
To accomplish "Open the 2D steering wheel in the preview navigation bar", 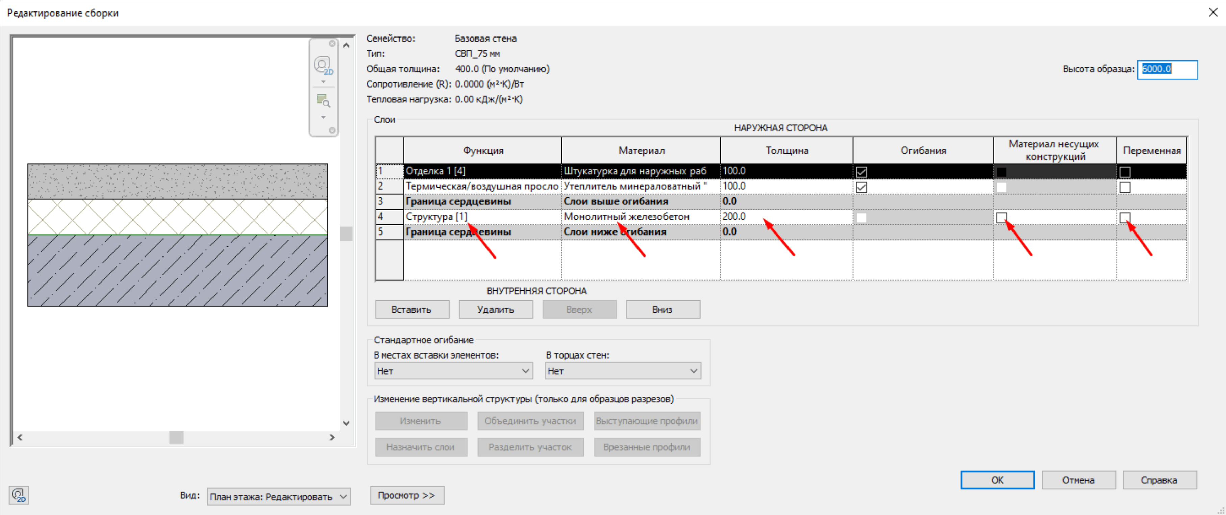I will pyautogui.click(x=323, y=65).
